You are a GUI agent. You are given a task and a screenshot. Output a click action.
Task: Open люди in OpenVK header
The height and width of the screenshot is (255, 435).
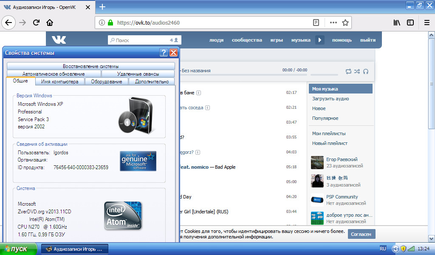point(216,40)
